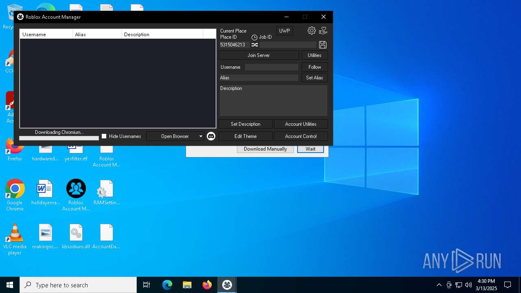This screenshot has width=521, height=293.
Task: Click the donate heart-hand icon
Action: 323,31
